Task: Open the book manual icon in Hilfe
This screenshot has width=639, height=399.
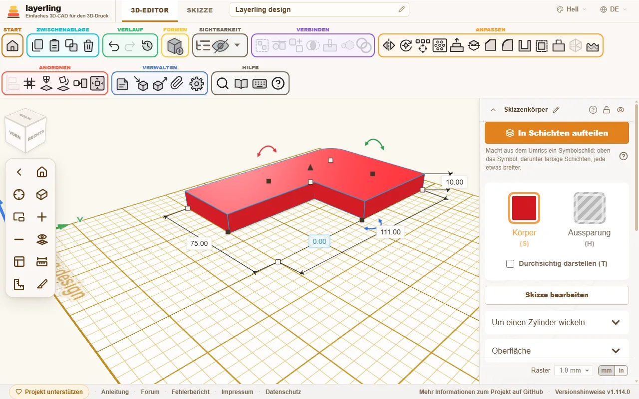Action: tap(241, 84)
